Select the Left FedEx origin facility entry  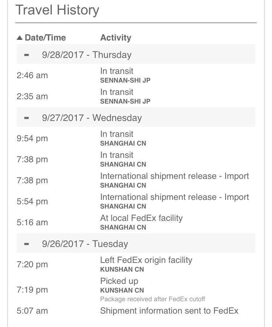[x=136, y=264]
